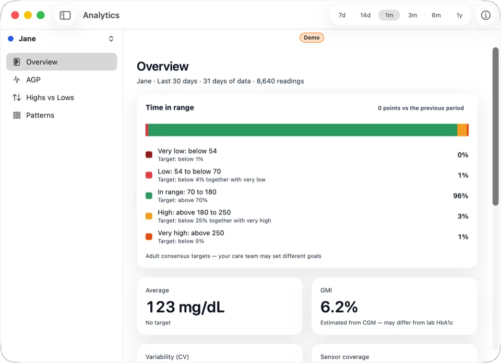
Task: Click "Low: 54 to below 70" label
Action: click(189, 172)
